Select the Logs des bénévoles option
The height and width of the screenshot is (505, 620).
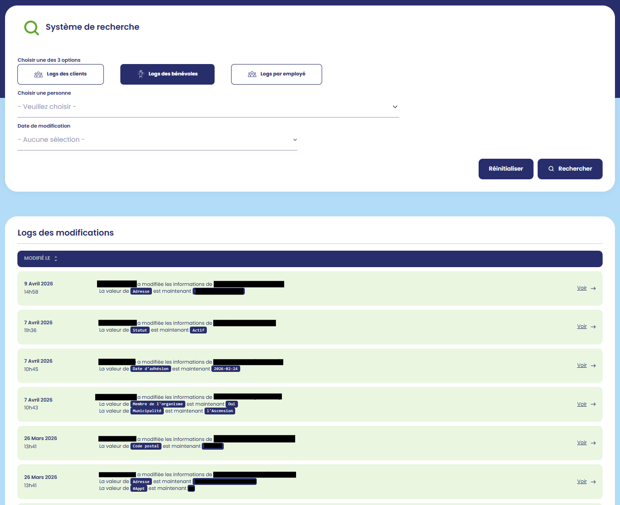tap(167, 74)
